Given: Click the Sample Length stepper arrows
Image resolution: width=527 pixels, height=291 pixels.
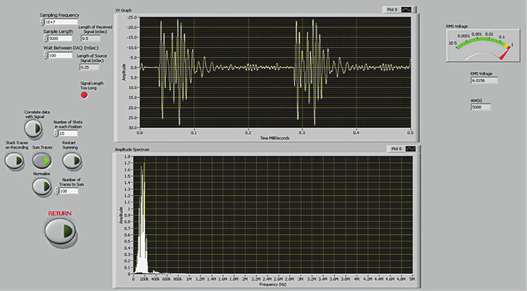Looking at the screenshot, I should (45, 38).
